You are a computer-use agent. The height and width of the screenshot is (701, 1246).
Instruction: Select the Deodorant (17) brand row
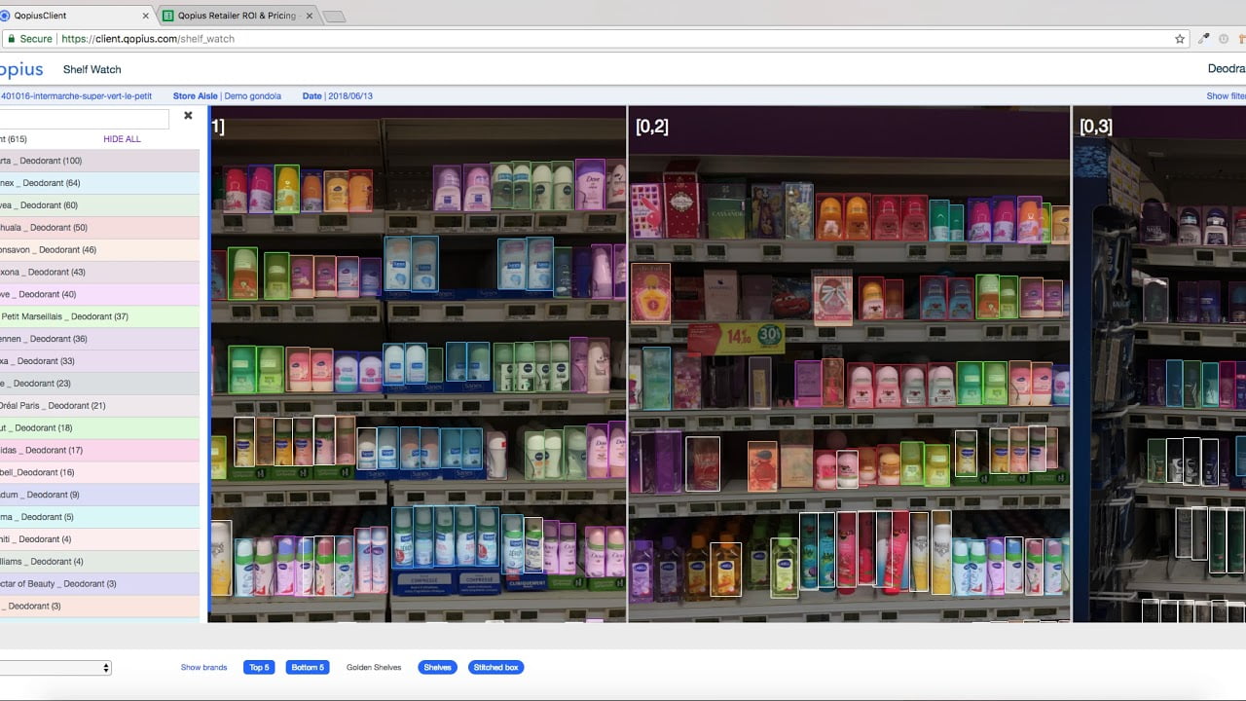tap(99, 451)
